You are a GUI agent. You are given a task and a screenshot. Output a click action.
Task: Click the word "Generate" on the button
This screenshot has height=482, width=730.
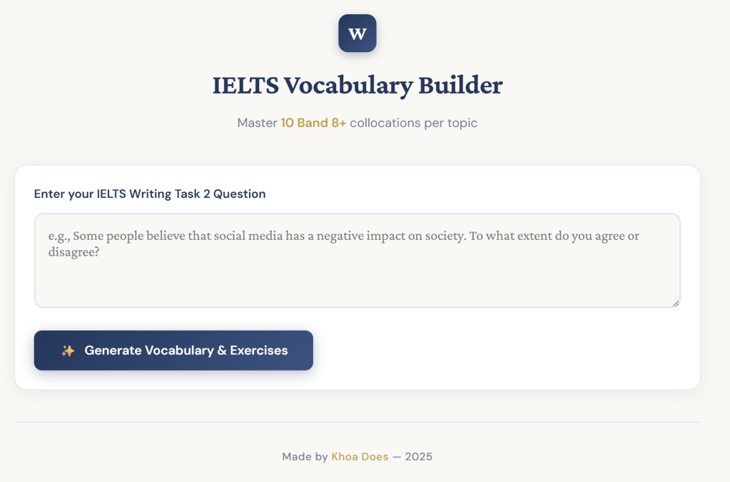coord(112,351)
